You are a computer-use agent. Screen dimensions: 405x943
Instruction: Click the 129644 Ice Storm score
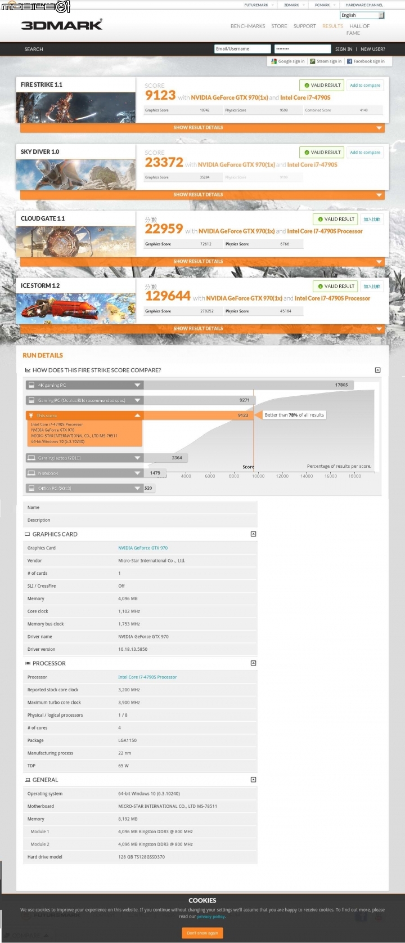click(x=168, y=296)
